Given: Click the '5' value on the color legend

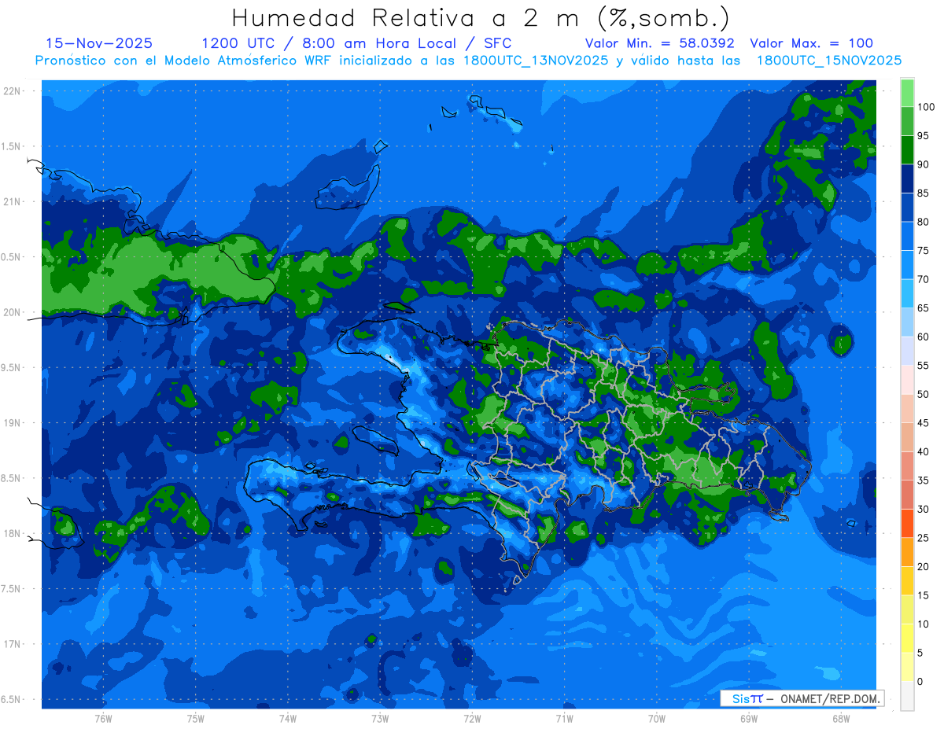Looking at the screenshot, I should click(920, 653).
